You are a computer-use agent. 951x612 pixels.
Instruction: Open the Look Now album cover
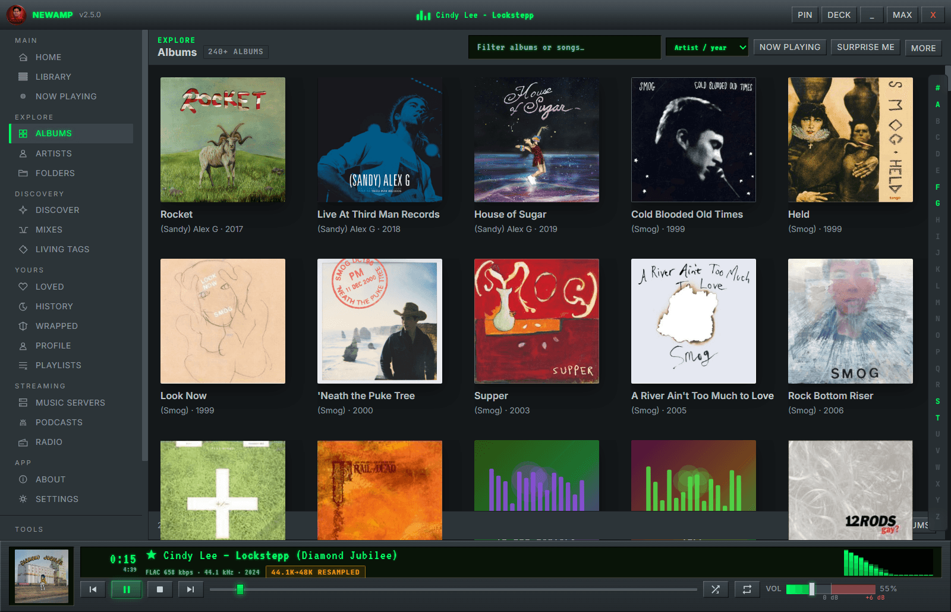(223, 321)
